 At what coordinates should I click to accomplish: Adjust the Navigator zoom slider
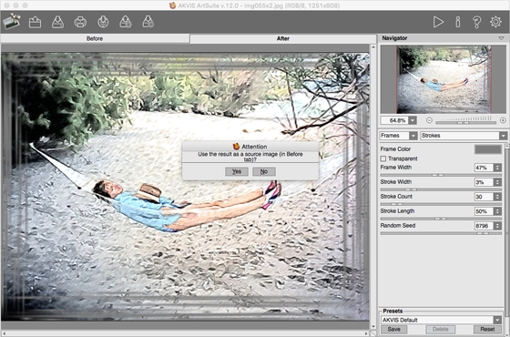pos(465,123)
